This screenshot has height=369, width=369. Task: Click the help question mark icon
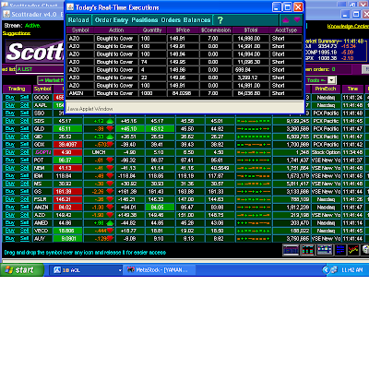tap(220, 20)
